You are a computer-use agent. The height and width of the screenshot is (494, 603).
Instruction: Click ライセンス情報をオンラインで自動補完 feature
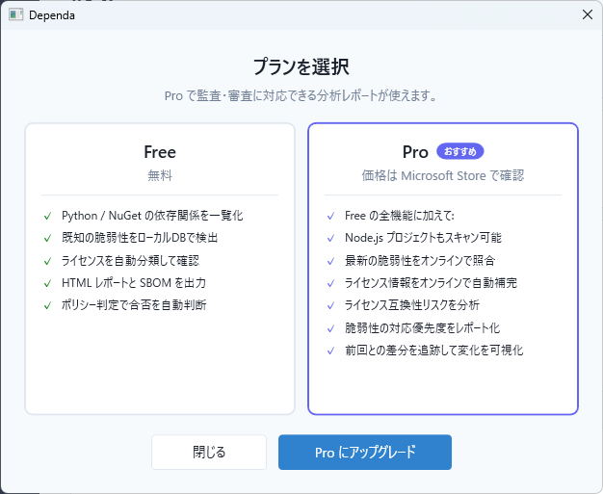[431, 283]
